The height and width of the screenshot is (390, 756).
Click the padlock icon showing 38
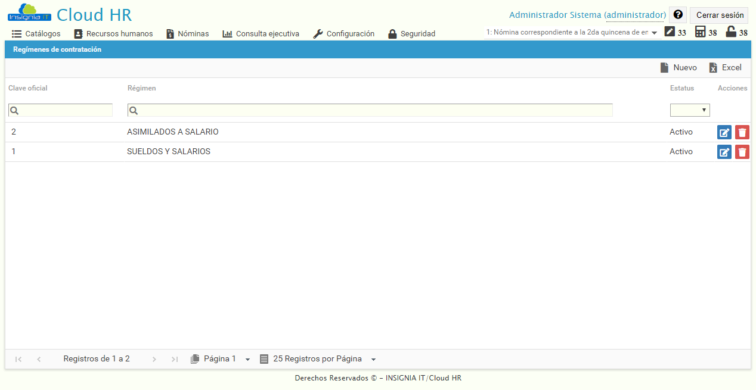[x=730, y=32]
